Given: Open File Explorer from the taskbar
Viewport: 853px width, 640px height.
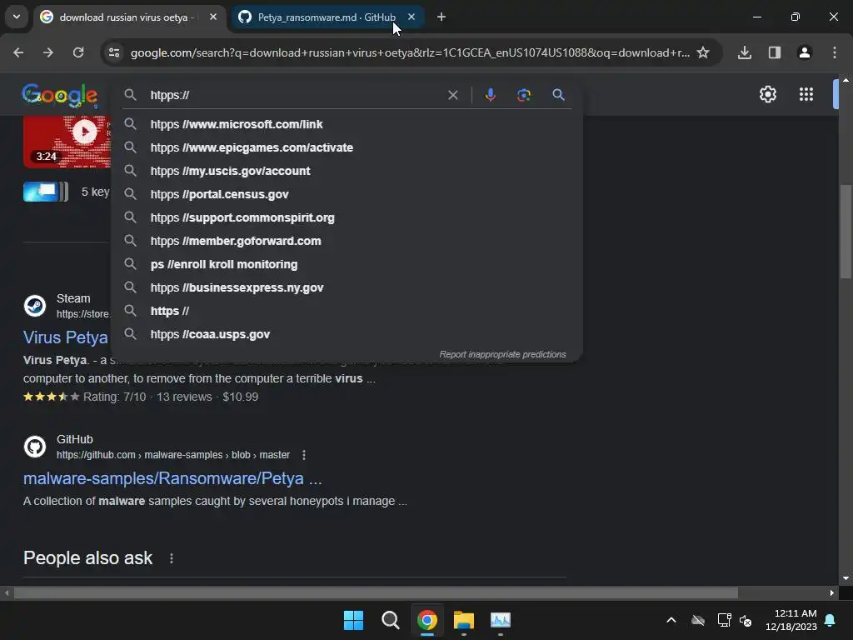Looking at the screenshot, I should 464,620.
